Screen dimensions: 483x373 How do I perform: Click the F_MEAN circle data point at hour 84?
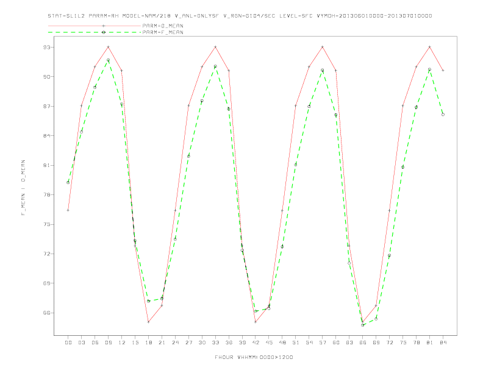point(443,115)
